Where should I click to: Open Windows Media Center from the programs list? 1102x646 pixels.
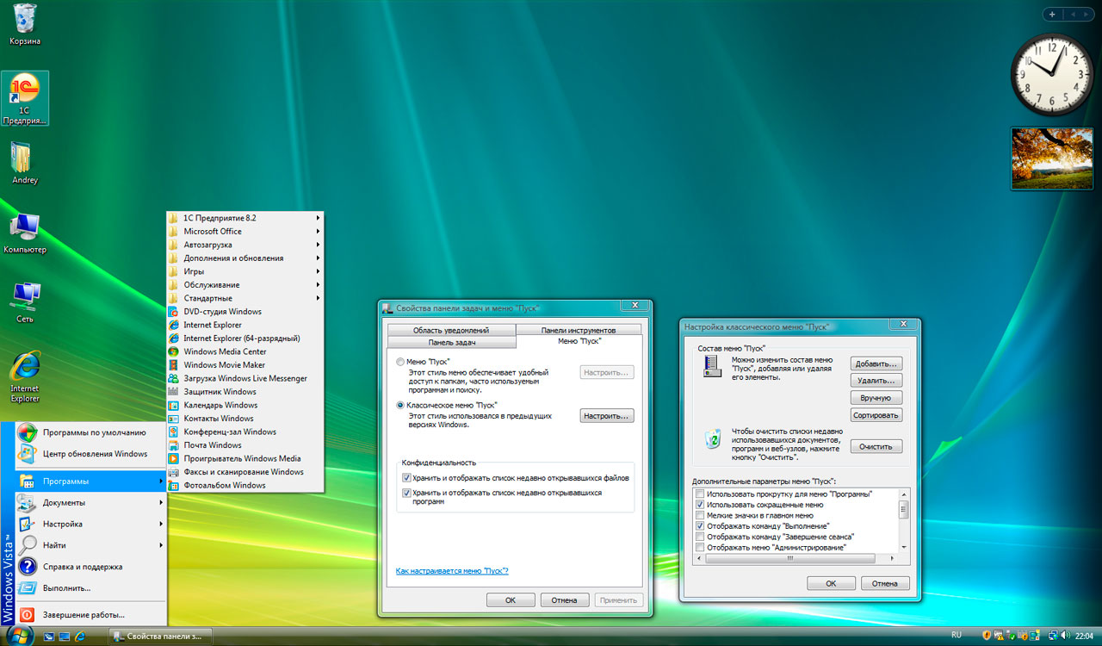[224, 351]
